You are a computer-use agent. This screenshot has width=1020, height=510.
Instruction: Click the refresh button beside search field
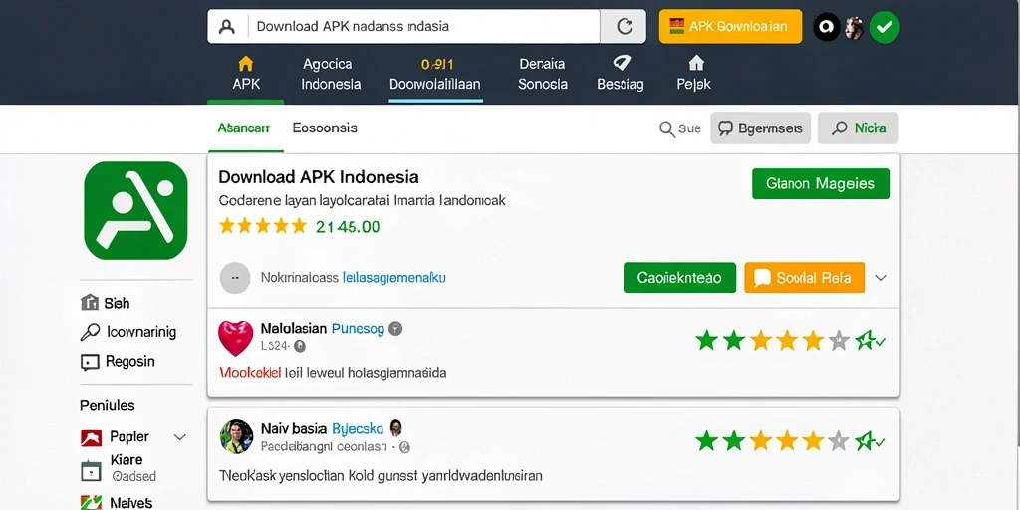point(624,27)
